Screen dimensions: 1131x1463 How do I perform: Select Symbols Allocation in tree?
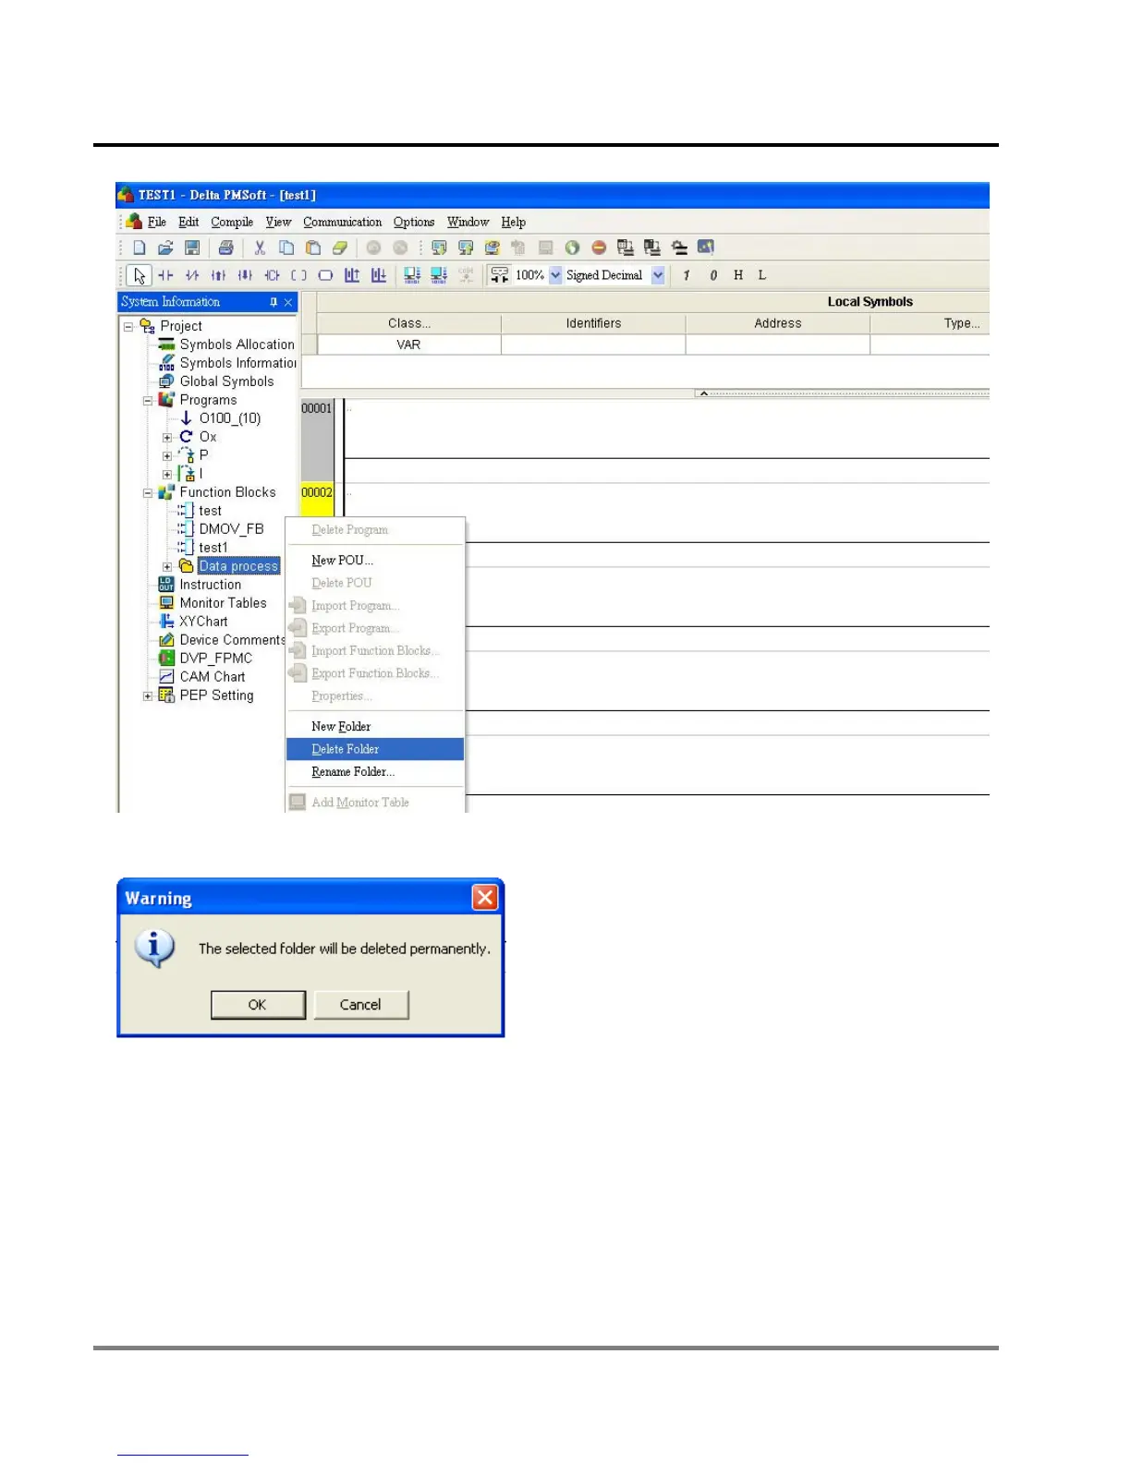click(x=237, y=345)
